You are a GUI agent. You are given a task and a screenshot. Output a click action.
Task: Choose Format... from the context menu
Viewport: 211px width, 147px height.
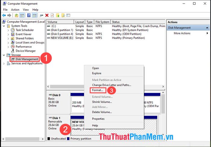tap(98, 90)
